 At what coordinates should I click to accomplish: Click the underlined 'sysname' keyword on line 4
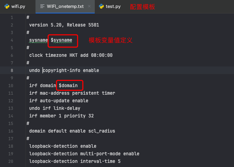tap(39, 40)
